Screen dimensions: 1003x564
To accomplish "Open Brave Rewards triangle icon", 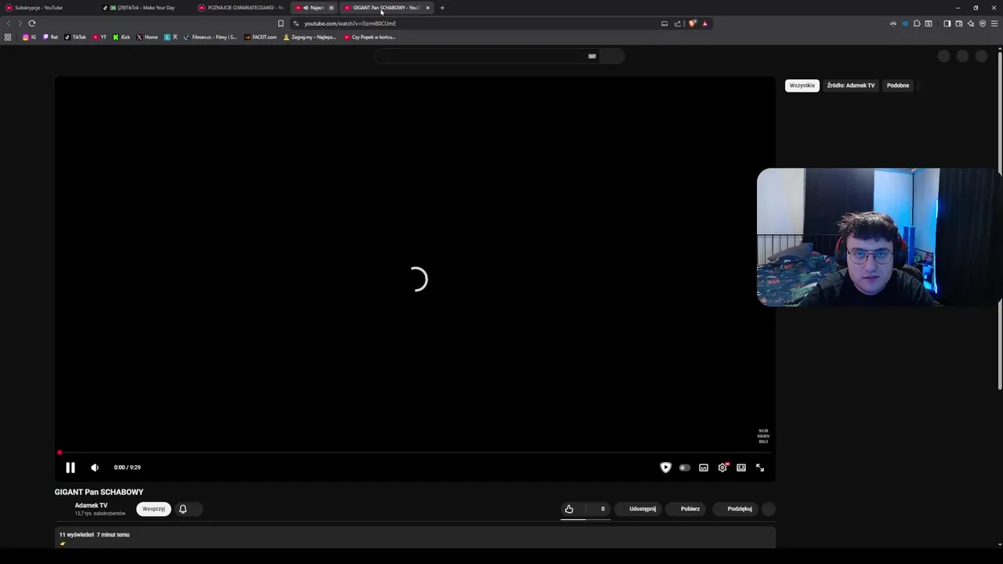I will point(704,23).
